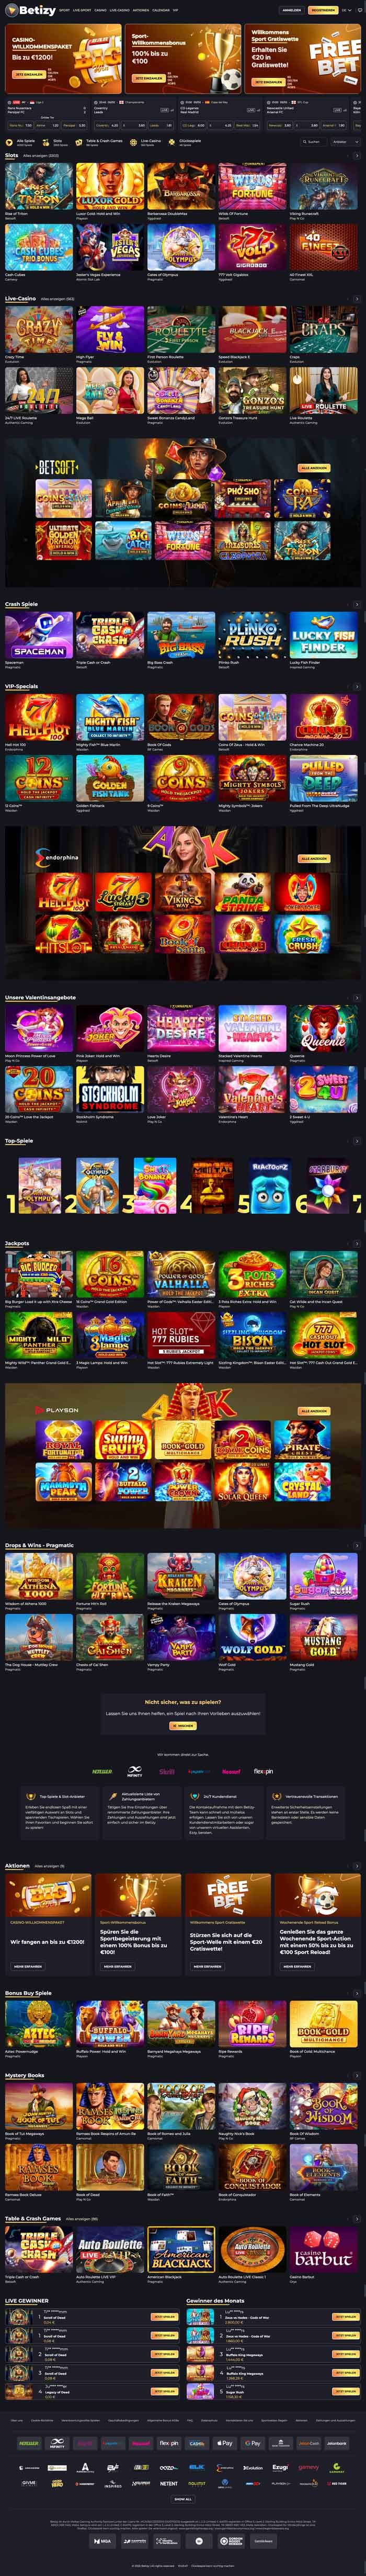Click the REGISTRIEREN button
Screen dimensions: 366x2576
pos(322,10)
